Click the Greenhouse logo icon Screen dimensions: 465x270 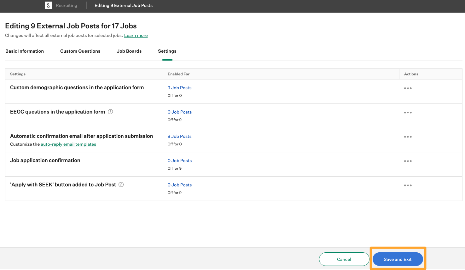(48, 5)
